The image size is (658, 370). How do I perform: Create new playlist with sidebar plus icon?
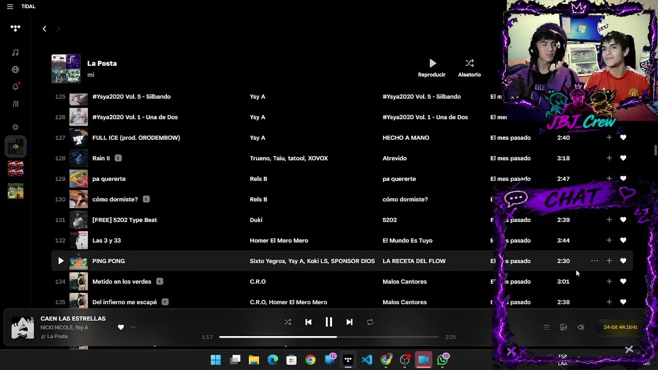[15, 127]
